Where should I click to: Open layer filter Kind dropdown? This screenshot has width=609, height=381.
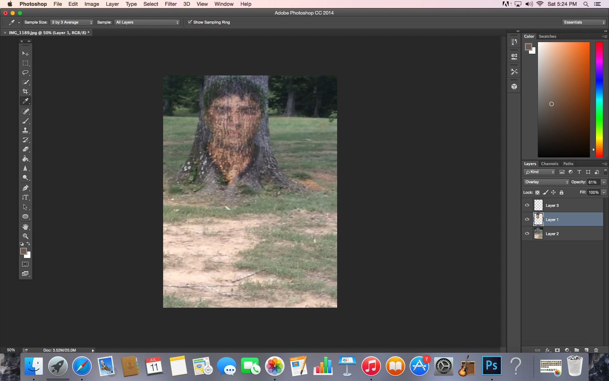click(539, 172)
